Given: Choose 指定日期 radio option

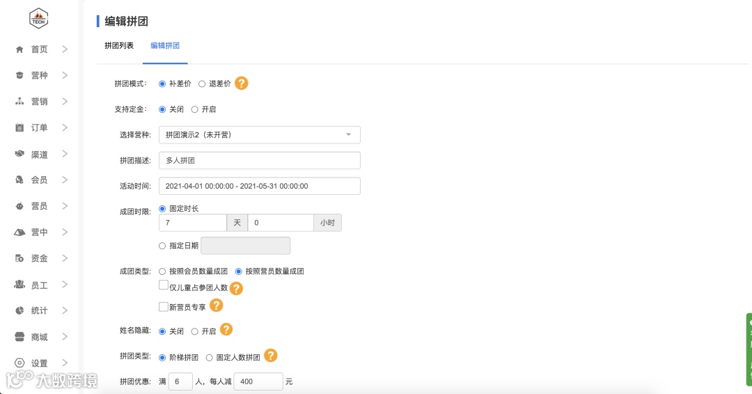Looking at the screenshot, I should tap(162, 246).
